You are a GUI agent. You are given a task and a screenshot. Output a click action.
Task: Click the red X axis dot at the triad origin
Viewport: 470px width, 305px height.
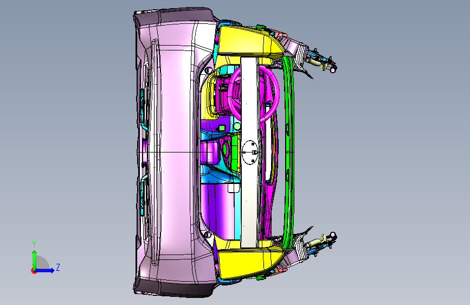[33, 271]
